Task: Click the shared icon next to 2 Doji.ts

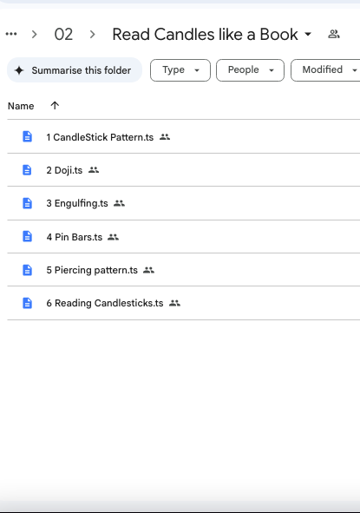Action: (x=94, y=170)
